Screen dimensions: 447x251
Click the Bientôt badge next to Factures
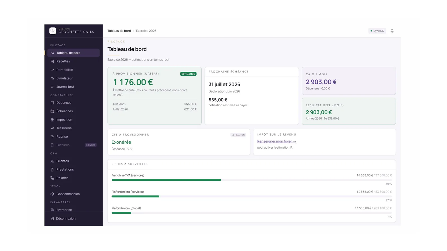(91, 145)
